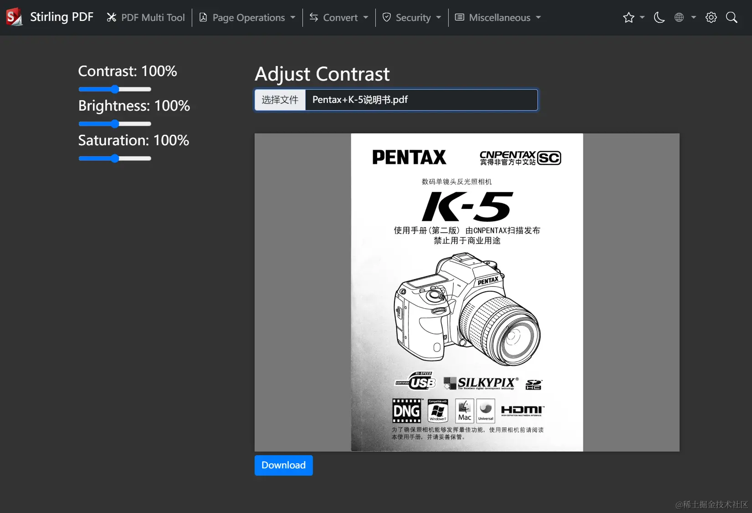Open the Convert menu
The image size is (752, 513).
click(x=339, y=17)
